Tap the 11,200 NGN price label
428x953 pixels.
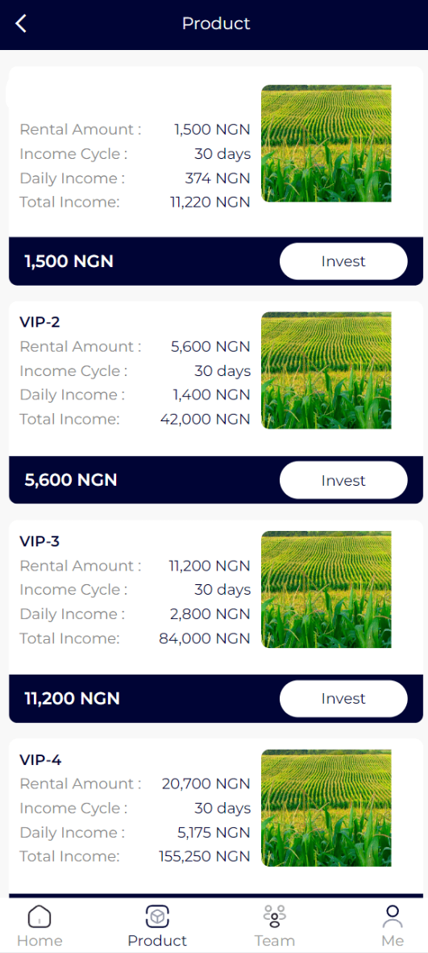pos(73,698)
